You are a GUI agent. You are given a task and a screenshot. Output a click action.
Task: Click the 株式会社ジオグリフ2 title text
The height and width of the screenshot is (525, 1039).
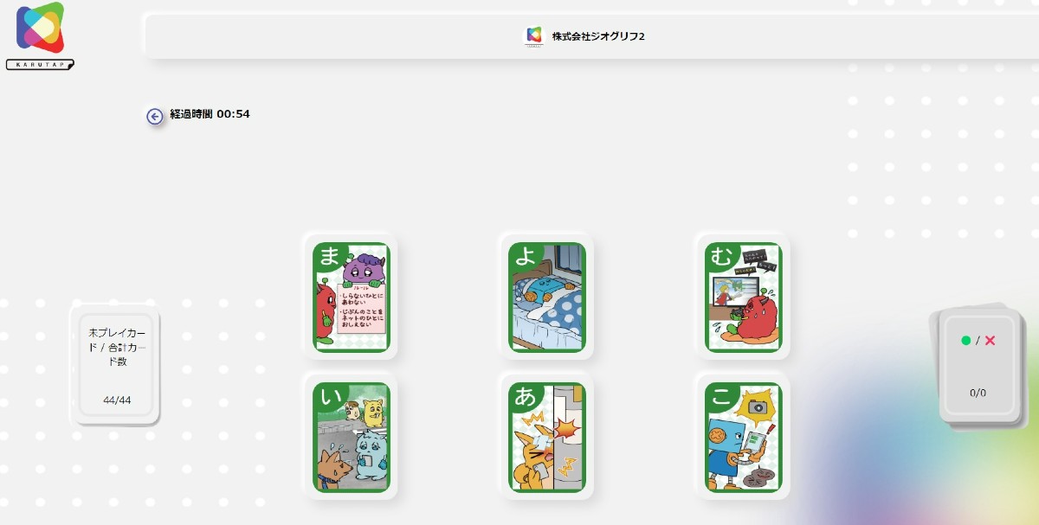coord(598,36)
